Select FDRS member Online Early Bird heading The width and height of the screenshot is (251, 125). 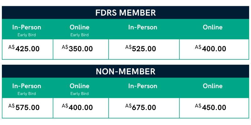click(x=80, y=27)
